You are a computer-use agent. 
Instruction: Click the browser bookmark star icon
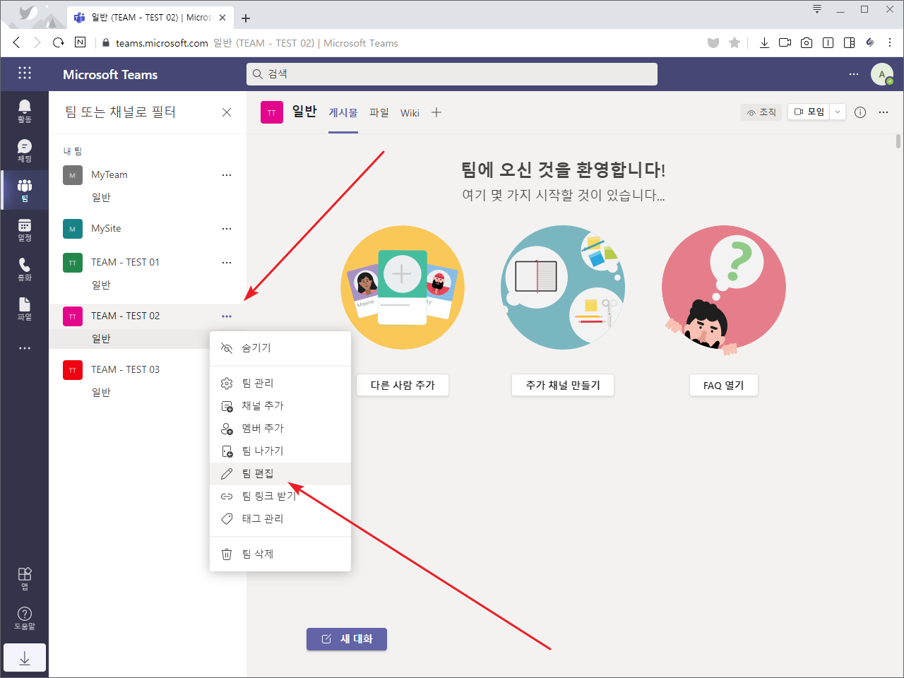click(x=734, y=42)
